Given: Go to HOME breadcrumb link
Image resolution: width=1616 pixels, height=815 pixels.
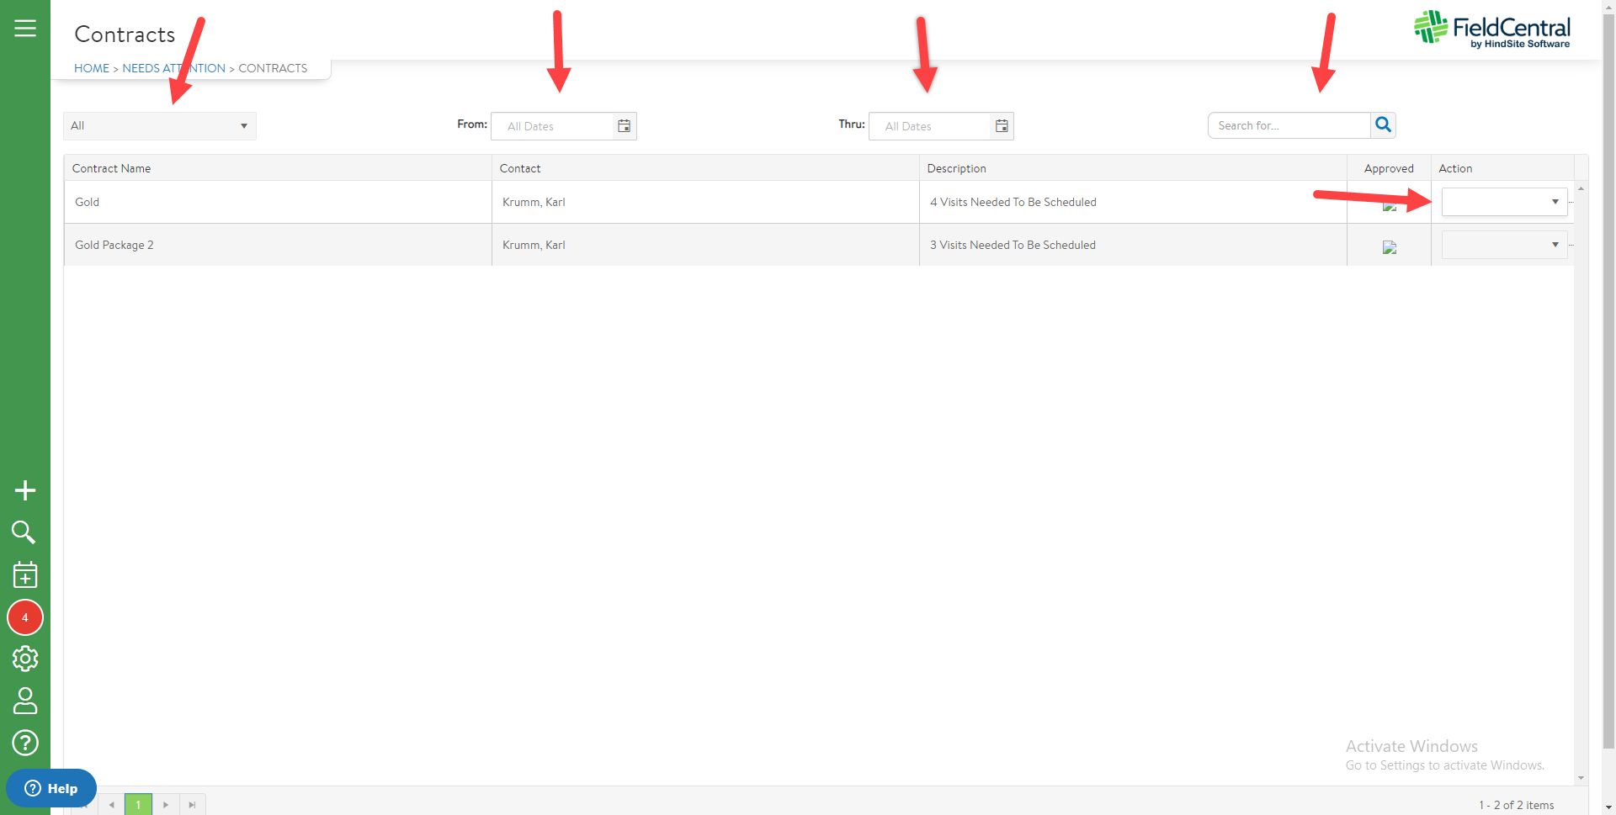Looking at the screenshot, I should (x=92, y=68).
